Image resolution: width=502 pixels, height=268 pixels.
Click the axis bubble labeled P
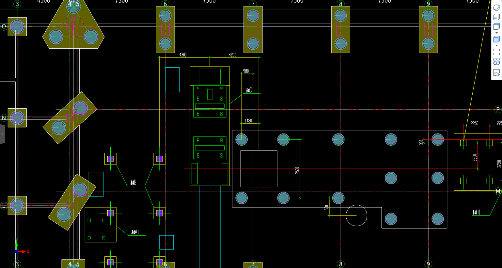click(x=498, y=110)
